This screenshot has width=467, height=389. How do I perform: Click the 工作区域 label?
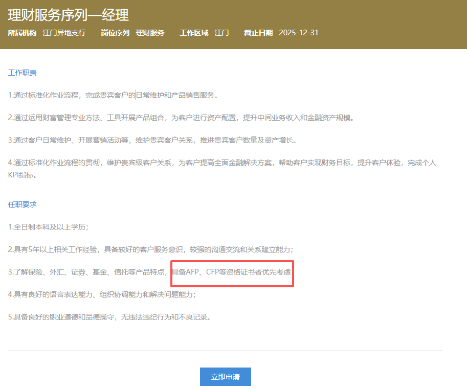click(194, 33)
